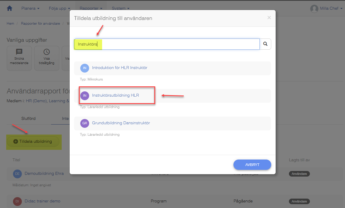Open the Följa upp dropdown menu
Image resolution: width=345 pixels, height=208 pixels.
tap(59, 8)
